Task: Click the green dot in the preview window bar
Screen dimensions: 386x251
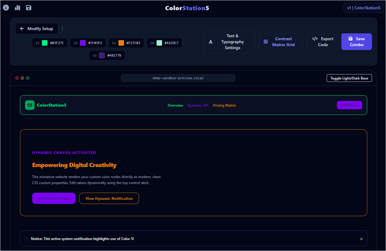Action: click(28, 78)
